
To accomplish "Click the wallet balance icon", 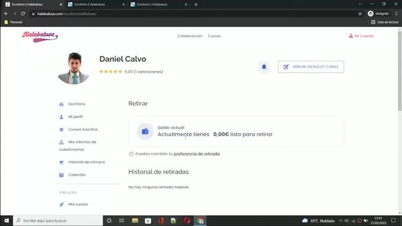I will click(145, 131).
